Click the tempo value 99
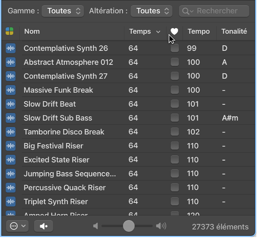 pyautogui.click(x=192, y=48)
